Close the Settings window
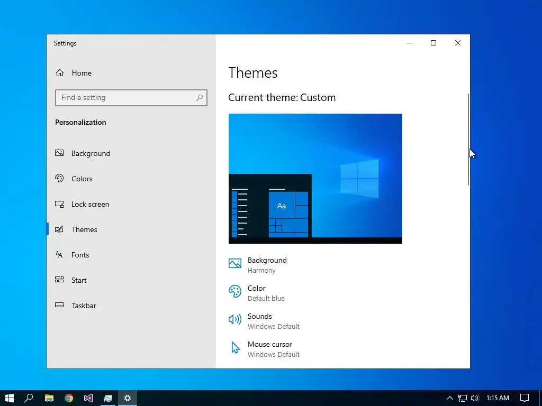The image size is (542, 406). pos(458,43)
